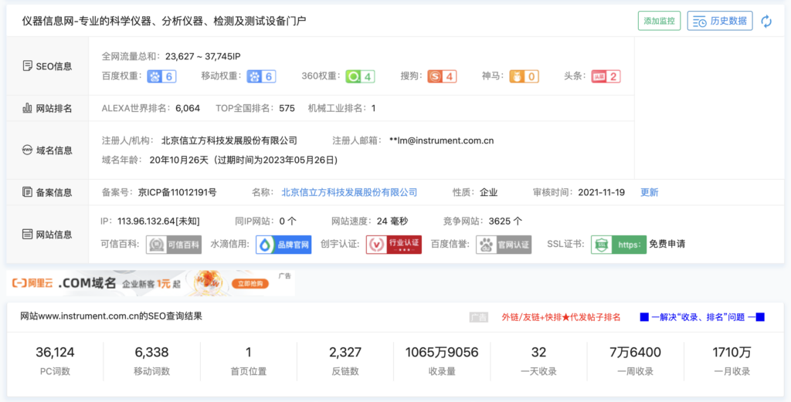The width and height of the screenshot is (791, 402).
Task: Click 同IP网站 0 个 value
Action: click(288, 221)
